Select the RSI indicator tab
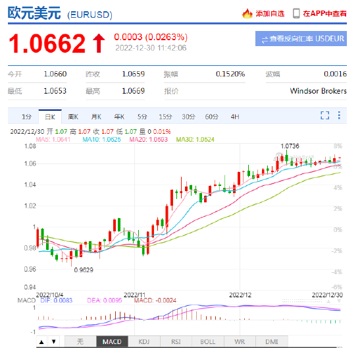Screen dimensions: 362x348 point(176,342)
